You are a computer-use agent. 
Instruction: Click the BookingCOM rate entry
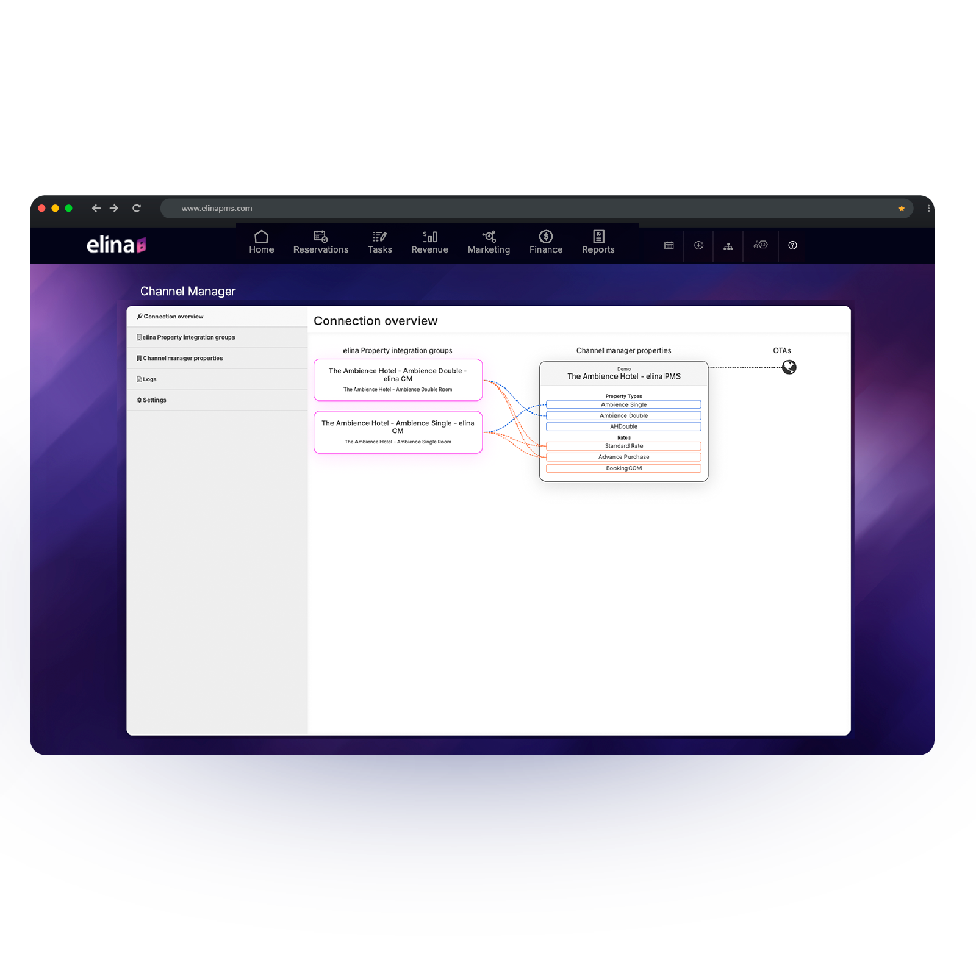click(623, 468)
